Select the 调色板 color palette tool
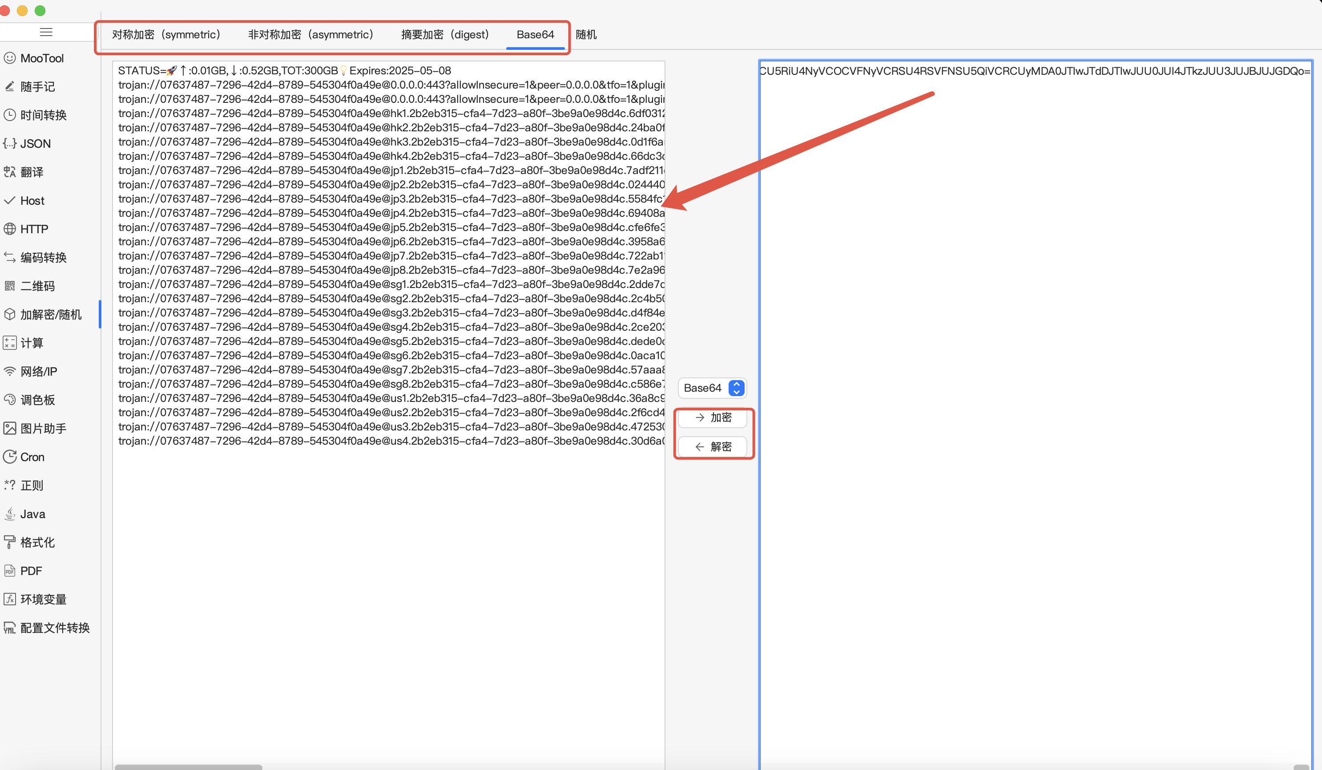1322x770 pixels. click(x=37, y=400)
